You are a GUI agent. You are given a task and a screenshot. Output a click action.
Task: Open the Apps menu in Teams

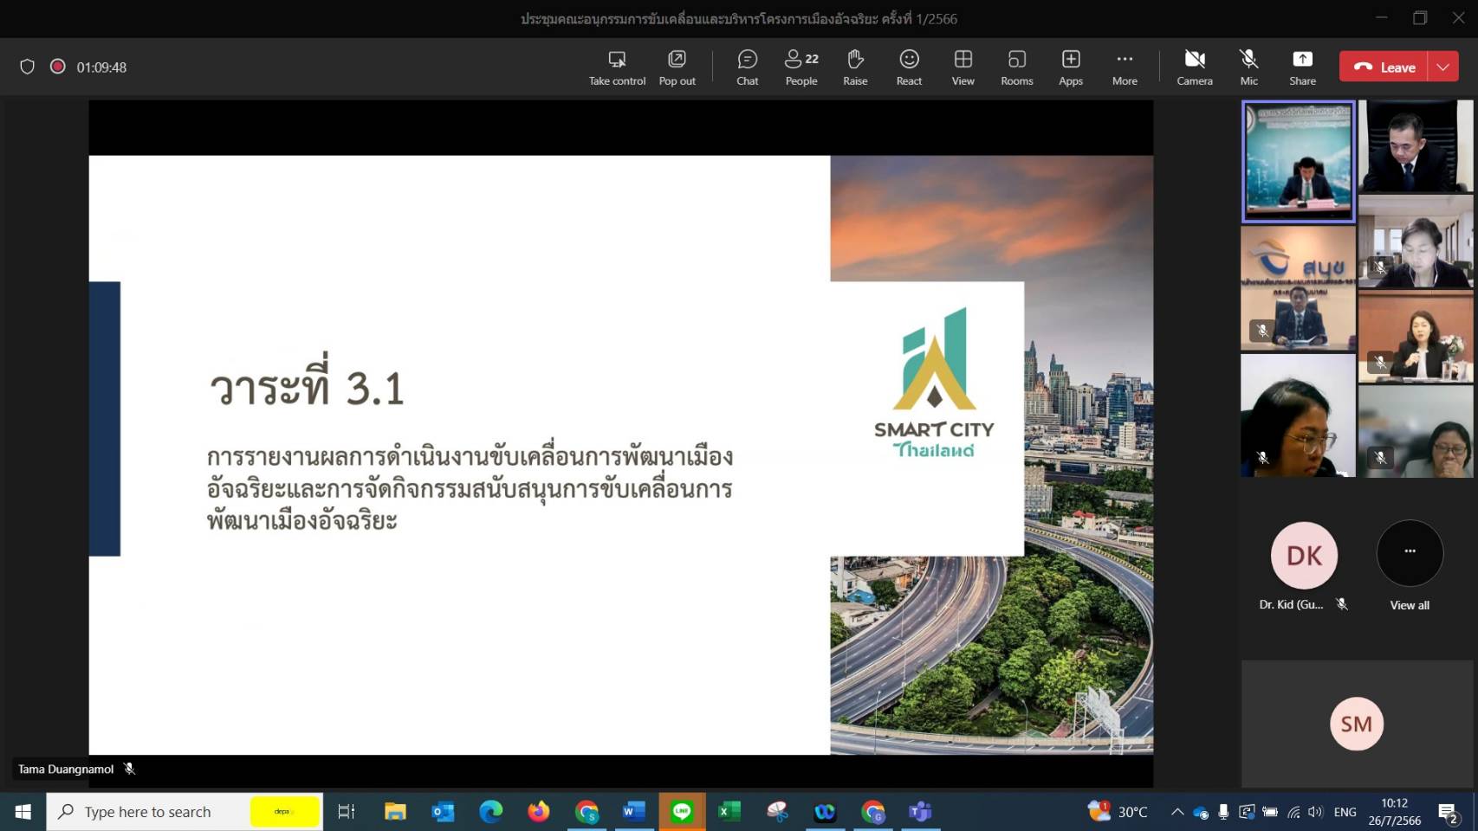(1071, 68)
